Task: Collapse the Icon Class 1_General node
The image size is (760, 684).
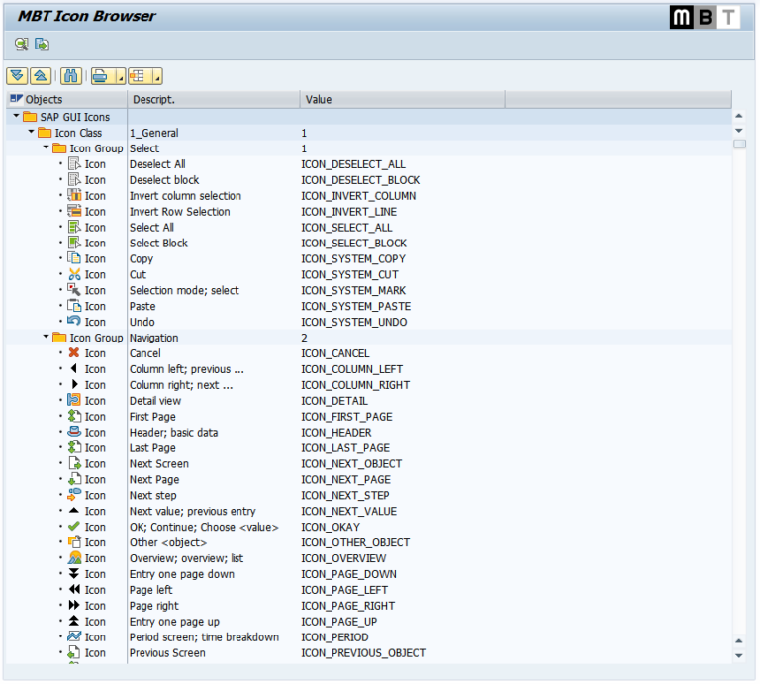Action: pos(31,133)
